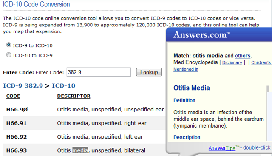The height and width of the screenshot is (156, 272).
Task: Select the ICD-9 to ICD-10 radio button
Action: pos(8,45)
